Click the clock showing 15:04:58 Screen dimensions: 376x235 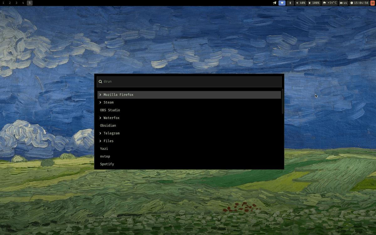(359, 3)
